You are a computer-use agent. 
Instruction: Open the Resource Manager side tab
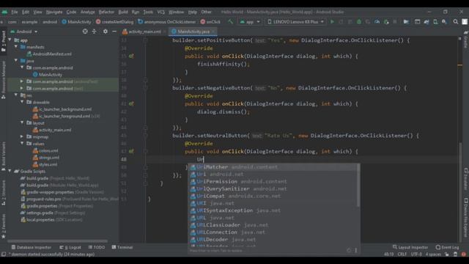[4, 79]
